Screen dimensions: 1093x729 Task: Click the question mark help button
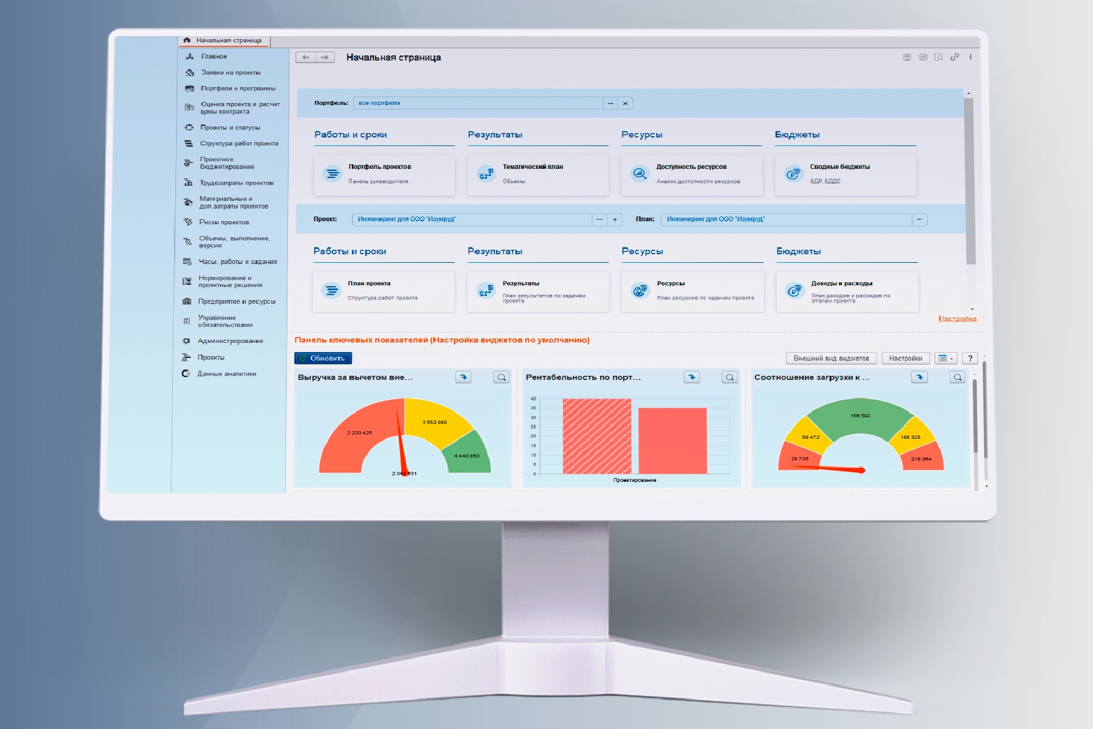click(970, 359)
